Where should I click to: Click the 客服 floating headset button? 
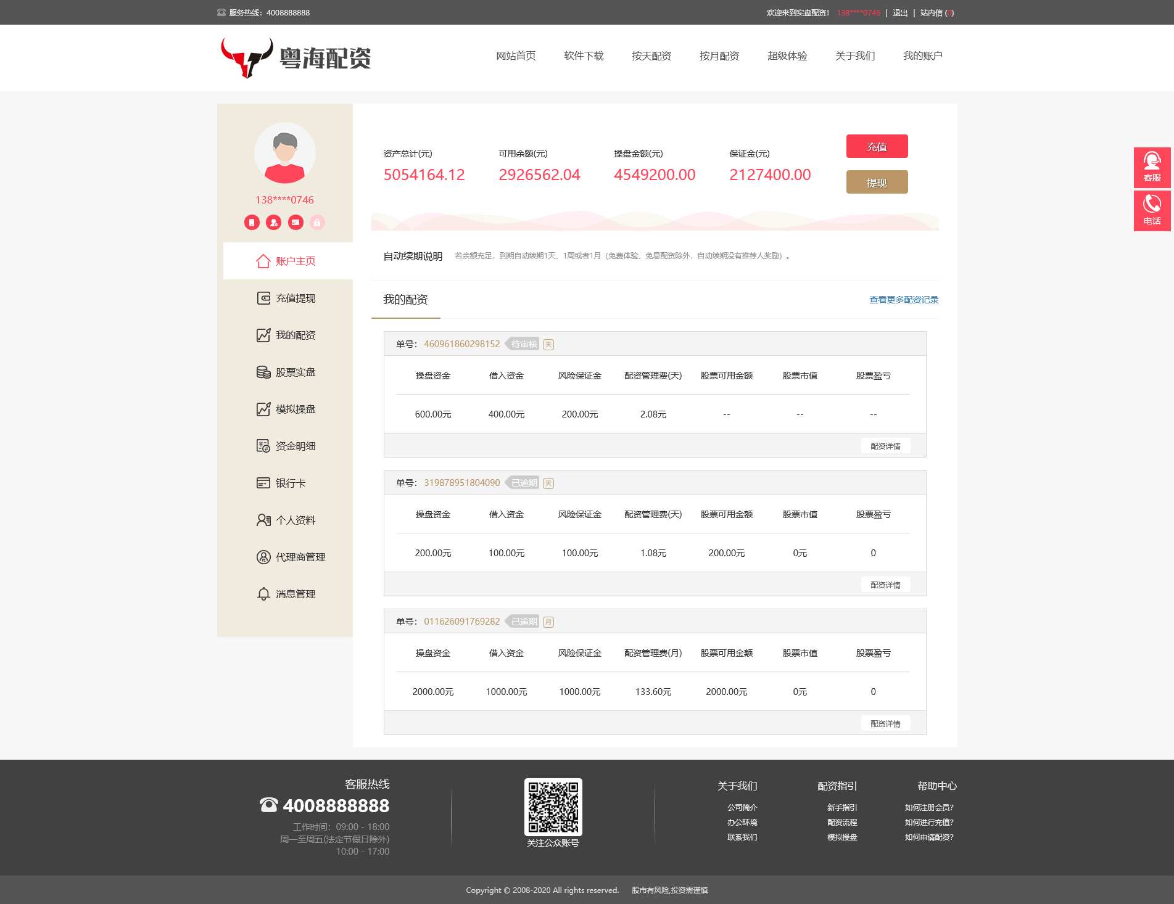coord(1152,167)
